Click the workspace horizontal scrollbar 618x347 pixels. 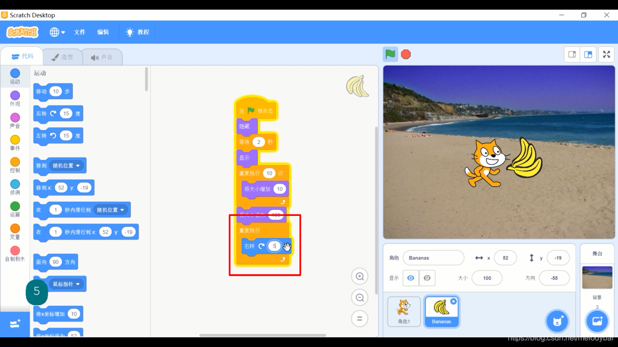click(263, 335)
